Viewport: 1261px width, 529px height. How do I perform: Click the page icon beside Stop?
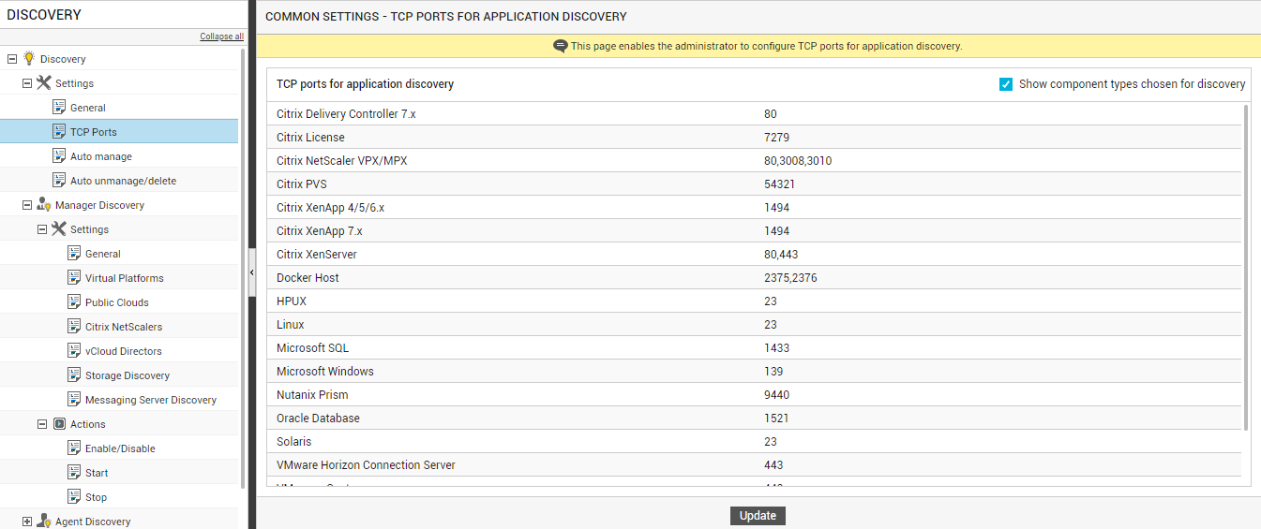[x=74, y=496]
